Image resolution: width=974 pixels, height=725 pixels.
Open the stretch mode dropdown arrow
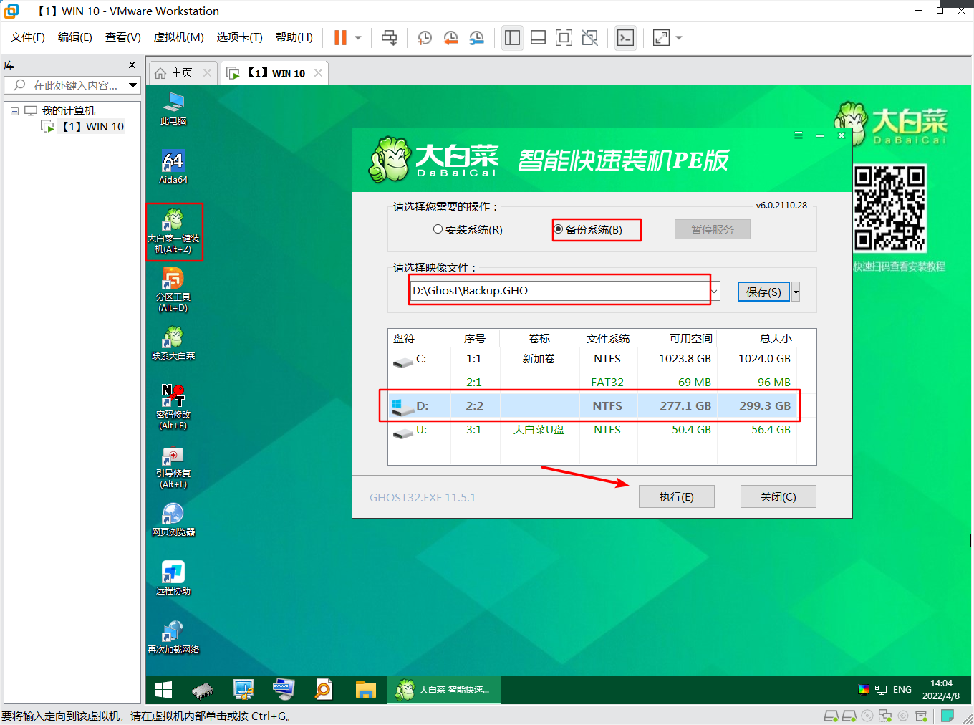coord(679,37)
